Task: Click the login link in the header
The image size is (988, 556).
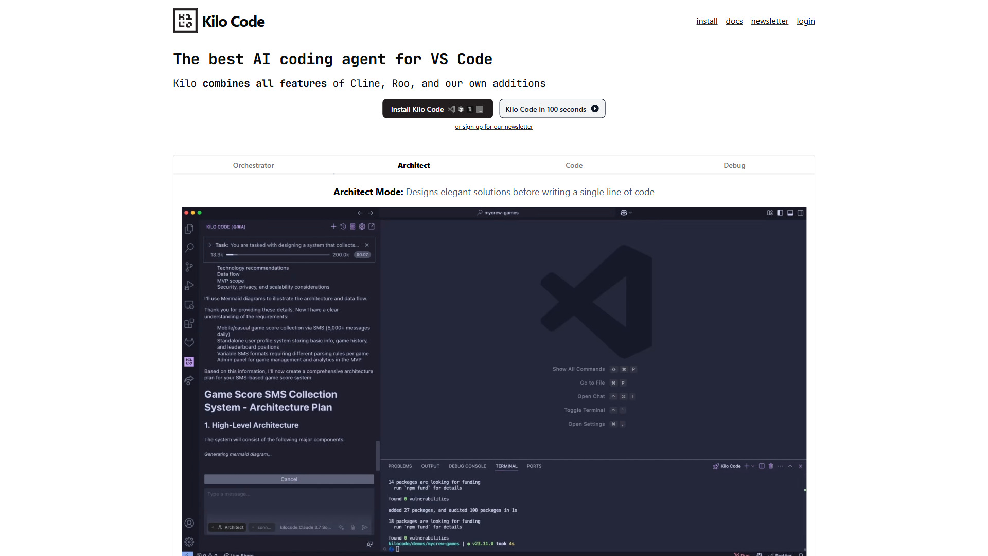Action: coord(806,21)
